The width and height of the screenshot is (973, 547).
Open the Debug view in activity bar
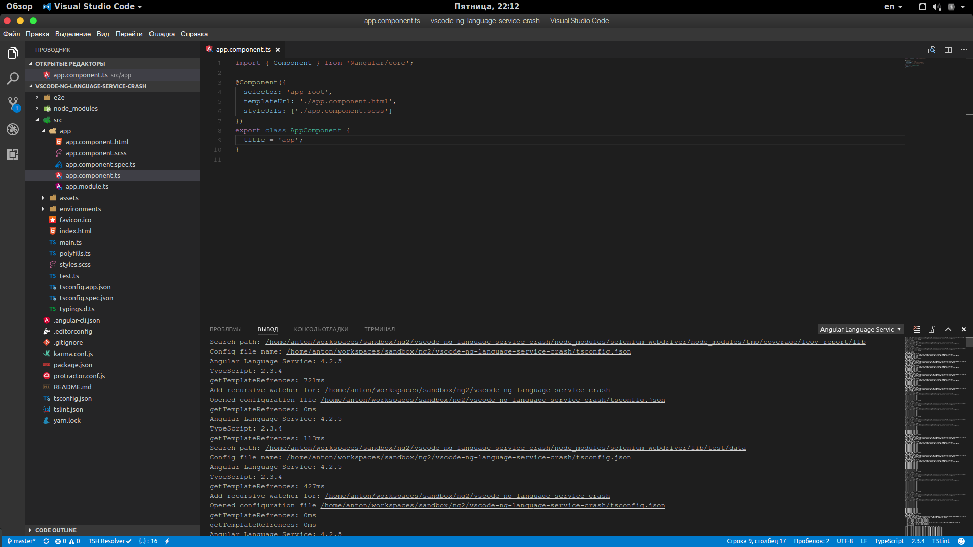tap(13, 129)
